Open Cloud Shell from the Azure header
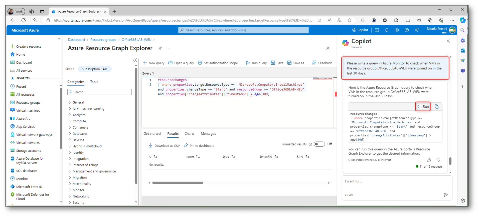 pos(377,30)
